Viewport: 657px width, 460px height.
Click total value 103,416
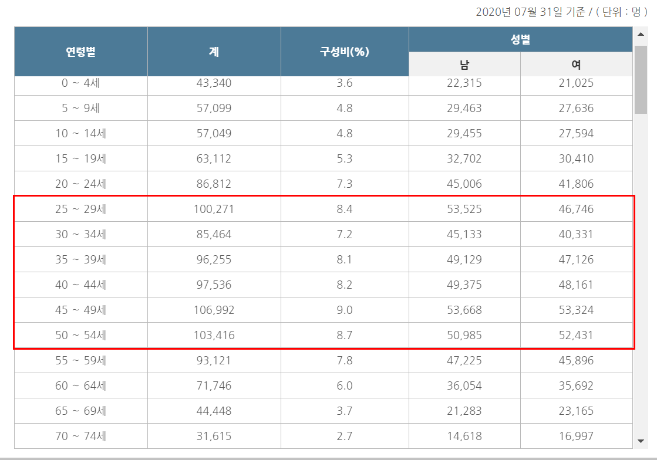214,335
